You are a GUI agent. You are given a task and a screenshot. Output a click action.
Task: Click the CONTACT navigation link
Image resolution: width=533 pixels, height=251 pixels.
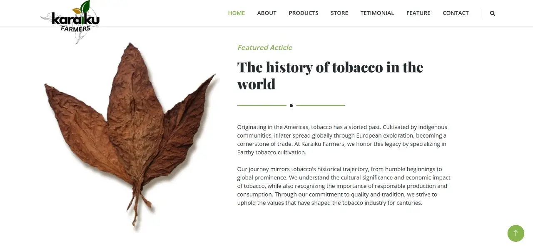(x=456, y=13)
